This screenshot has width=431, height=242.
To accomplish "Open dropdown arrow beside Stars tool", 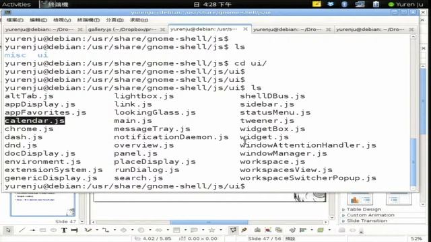I will tap(221, 230).
